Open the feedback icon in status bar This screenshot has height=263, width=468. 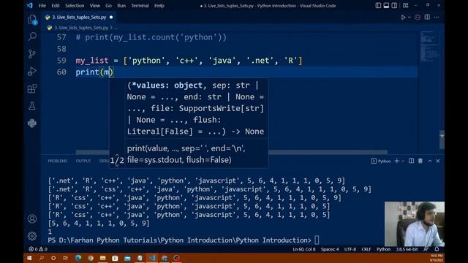(x=426, y=249)
